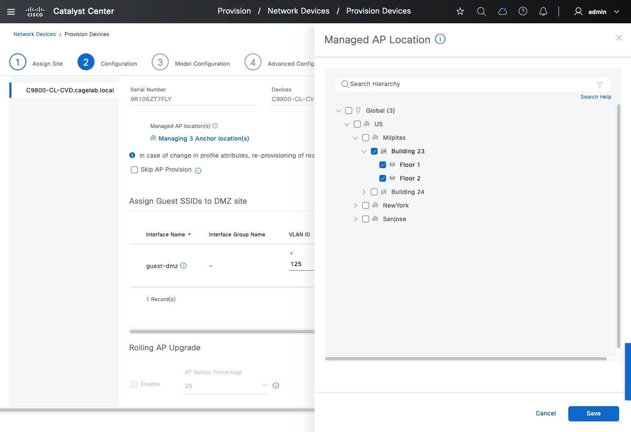631x432 pixels.
Task: Click the hierarchy search filter icon
Action: click(x=600, y=85)
